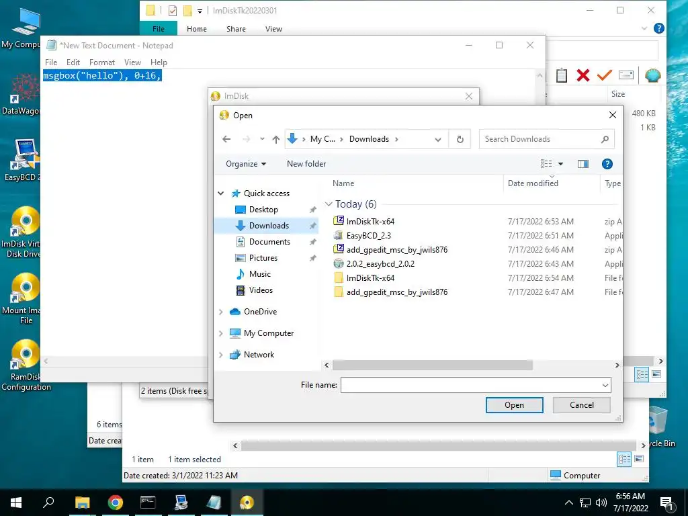688x516 pixels.
Task: Click New folder button
Action: click(x=306, y=164)
